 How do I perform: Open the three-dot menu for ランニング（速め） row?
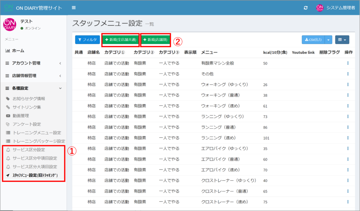(x=348, y=138)
